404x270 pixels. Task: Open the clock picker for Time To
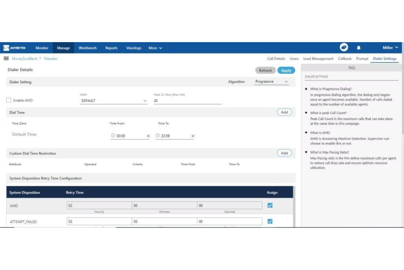point(158,135)
